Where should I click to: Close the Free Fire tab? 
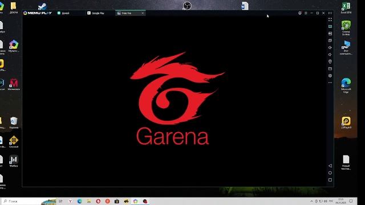click(x=143, y=13)
